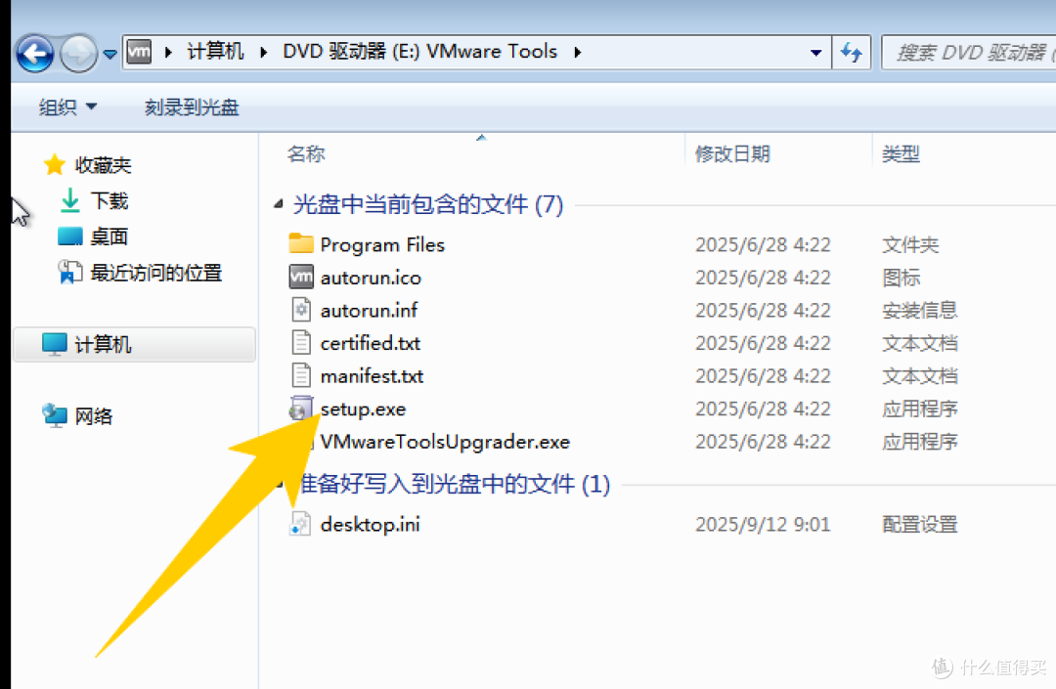Viewport: 1056px width, 689px height.
Task: Open 最近访问的位置 in the sidebar
Action: pos(156,273)
